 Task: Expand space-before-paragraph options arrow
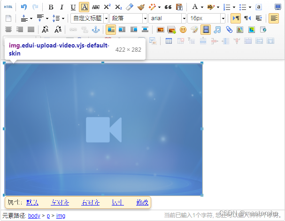[x=31, y=18]
